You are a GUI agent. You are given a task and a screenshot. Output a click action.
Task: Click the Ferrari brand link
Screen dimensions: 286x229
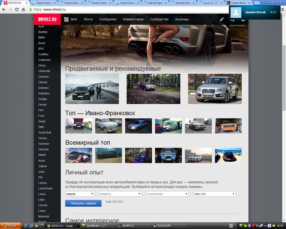(42, 105)
